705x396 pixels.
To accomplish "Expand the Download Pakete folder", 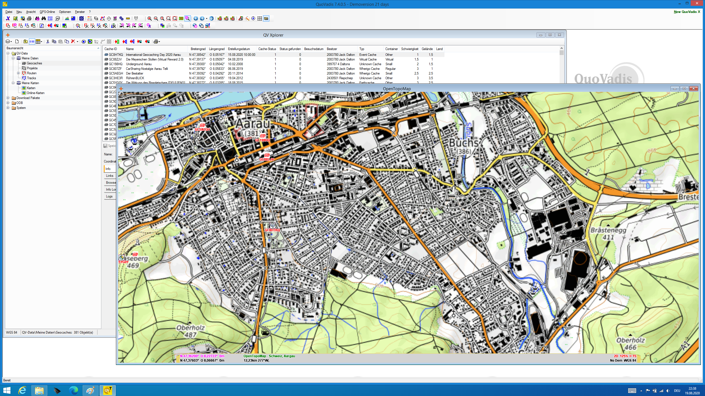I will [8, 98].
